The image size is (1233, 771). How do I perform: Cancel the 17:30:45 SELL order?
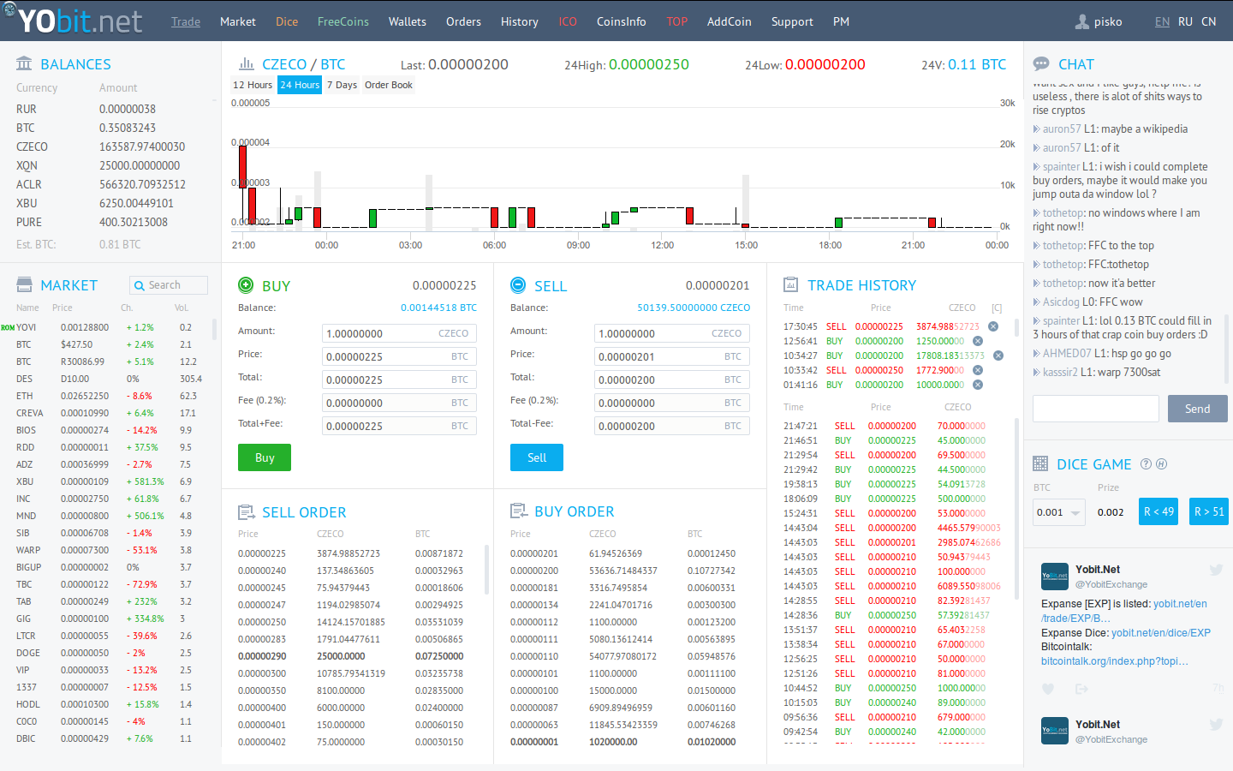click(993, 326)
